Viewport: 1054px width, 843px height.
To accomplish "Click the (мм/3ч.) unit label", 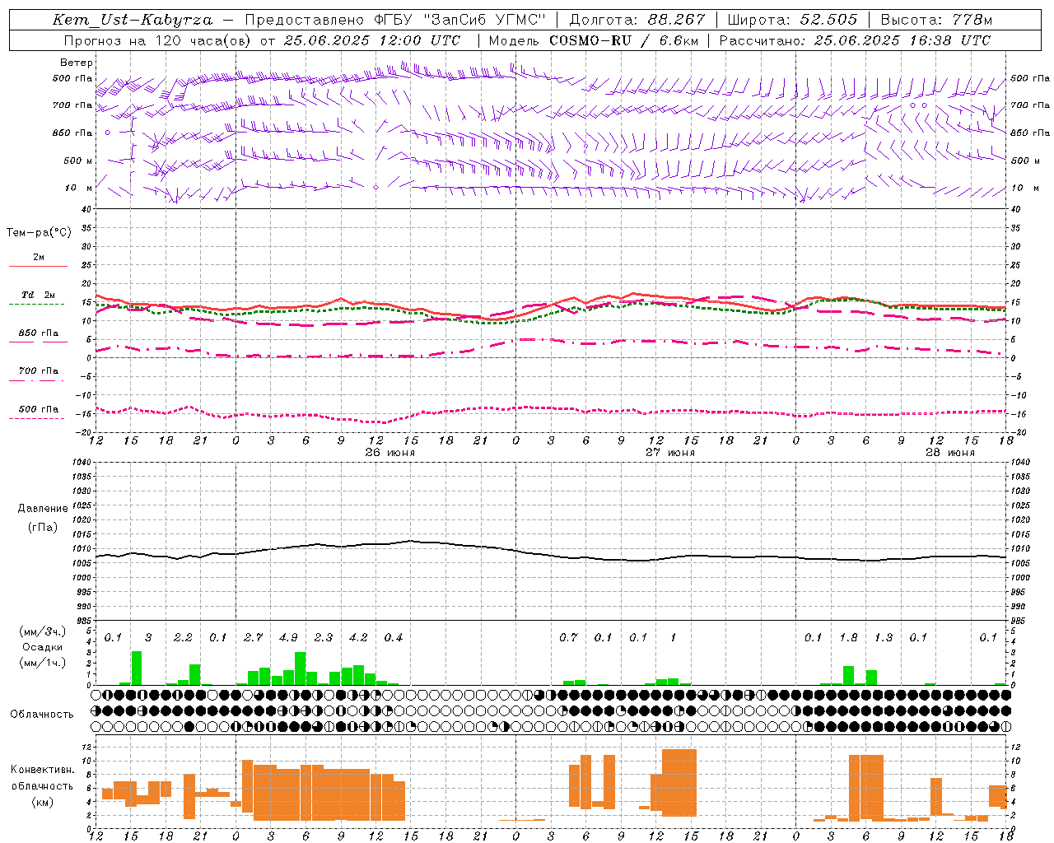I will [x=43, y=631].
